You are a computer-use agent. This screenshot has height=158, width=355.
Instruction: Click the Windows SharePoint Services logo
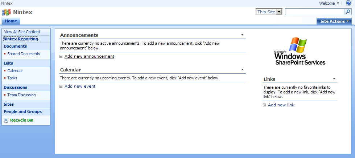(300, 51)
